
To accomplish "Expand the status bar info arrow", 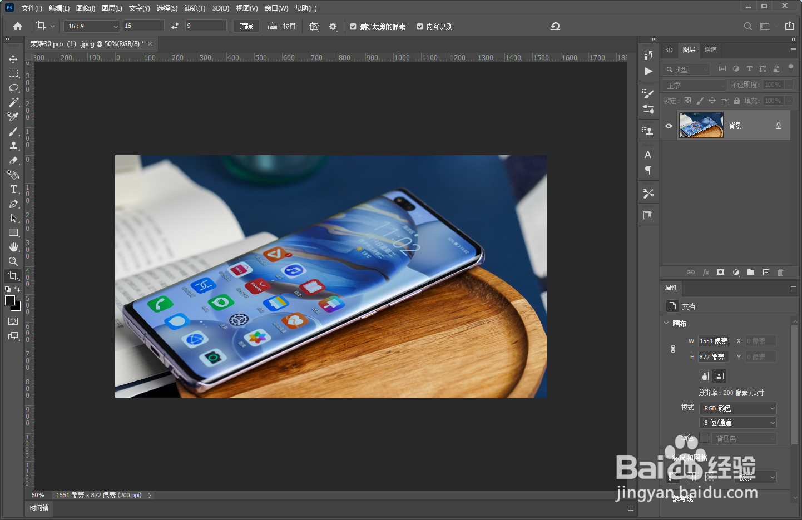I will tap(150, 495).
